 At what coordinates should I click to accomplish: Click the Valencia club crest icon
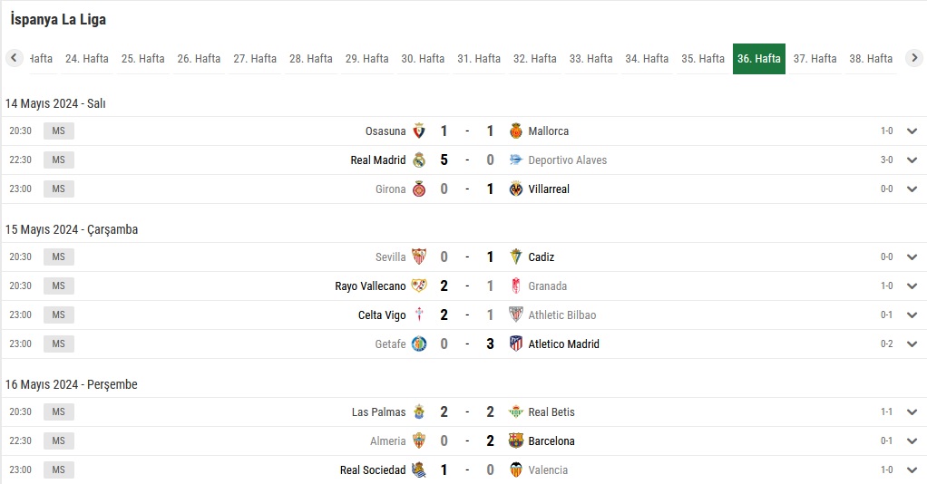click(x=516, y=469)
